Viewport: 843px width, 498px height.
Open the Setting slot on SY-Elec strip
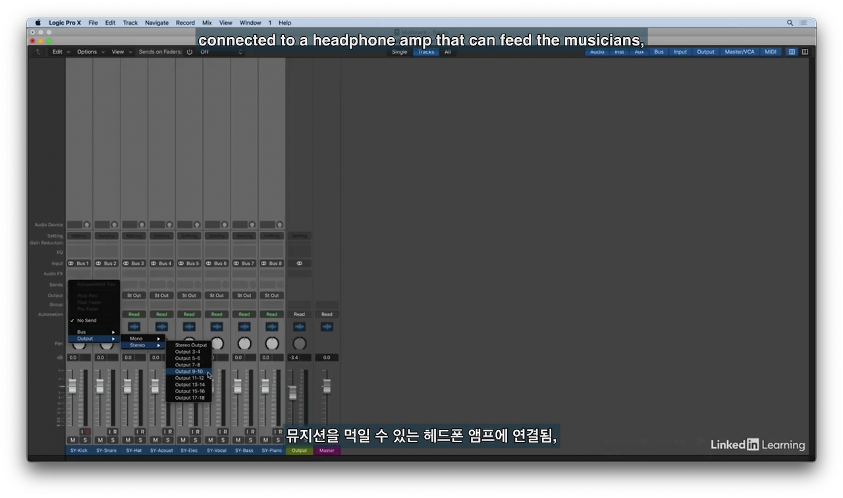coord(189,236)
